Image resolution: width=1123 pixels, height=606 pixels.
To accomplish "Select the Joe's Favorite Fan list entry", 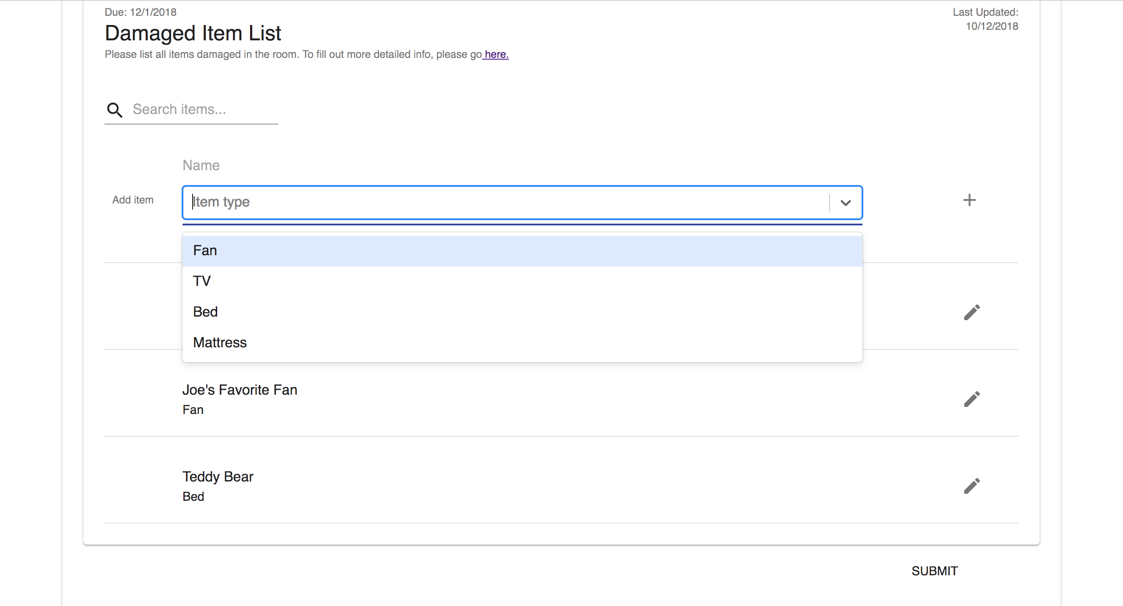I will [x=240, y=390].
